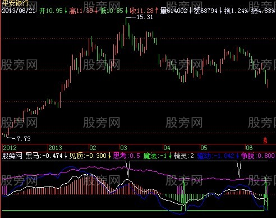Click the opening price 开10.95 value
Screen dimensions: 276x218
(x=51, y=11)
